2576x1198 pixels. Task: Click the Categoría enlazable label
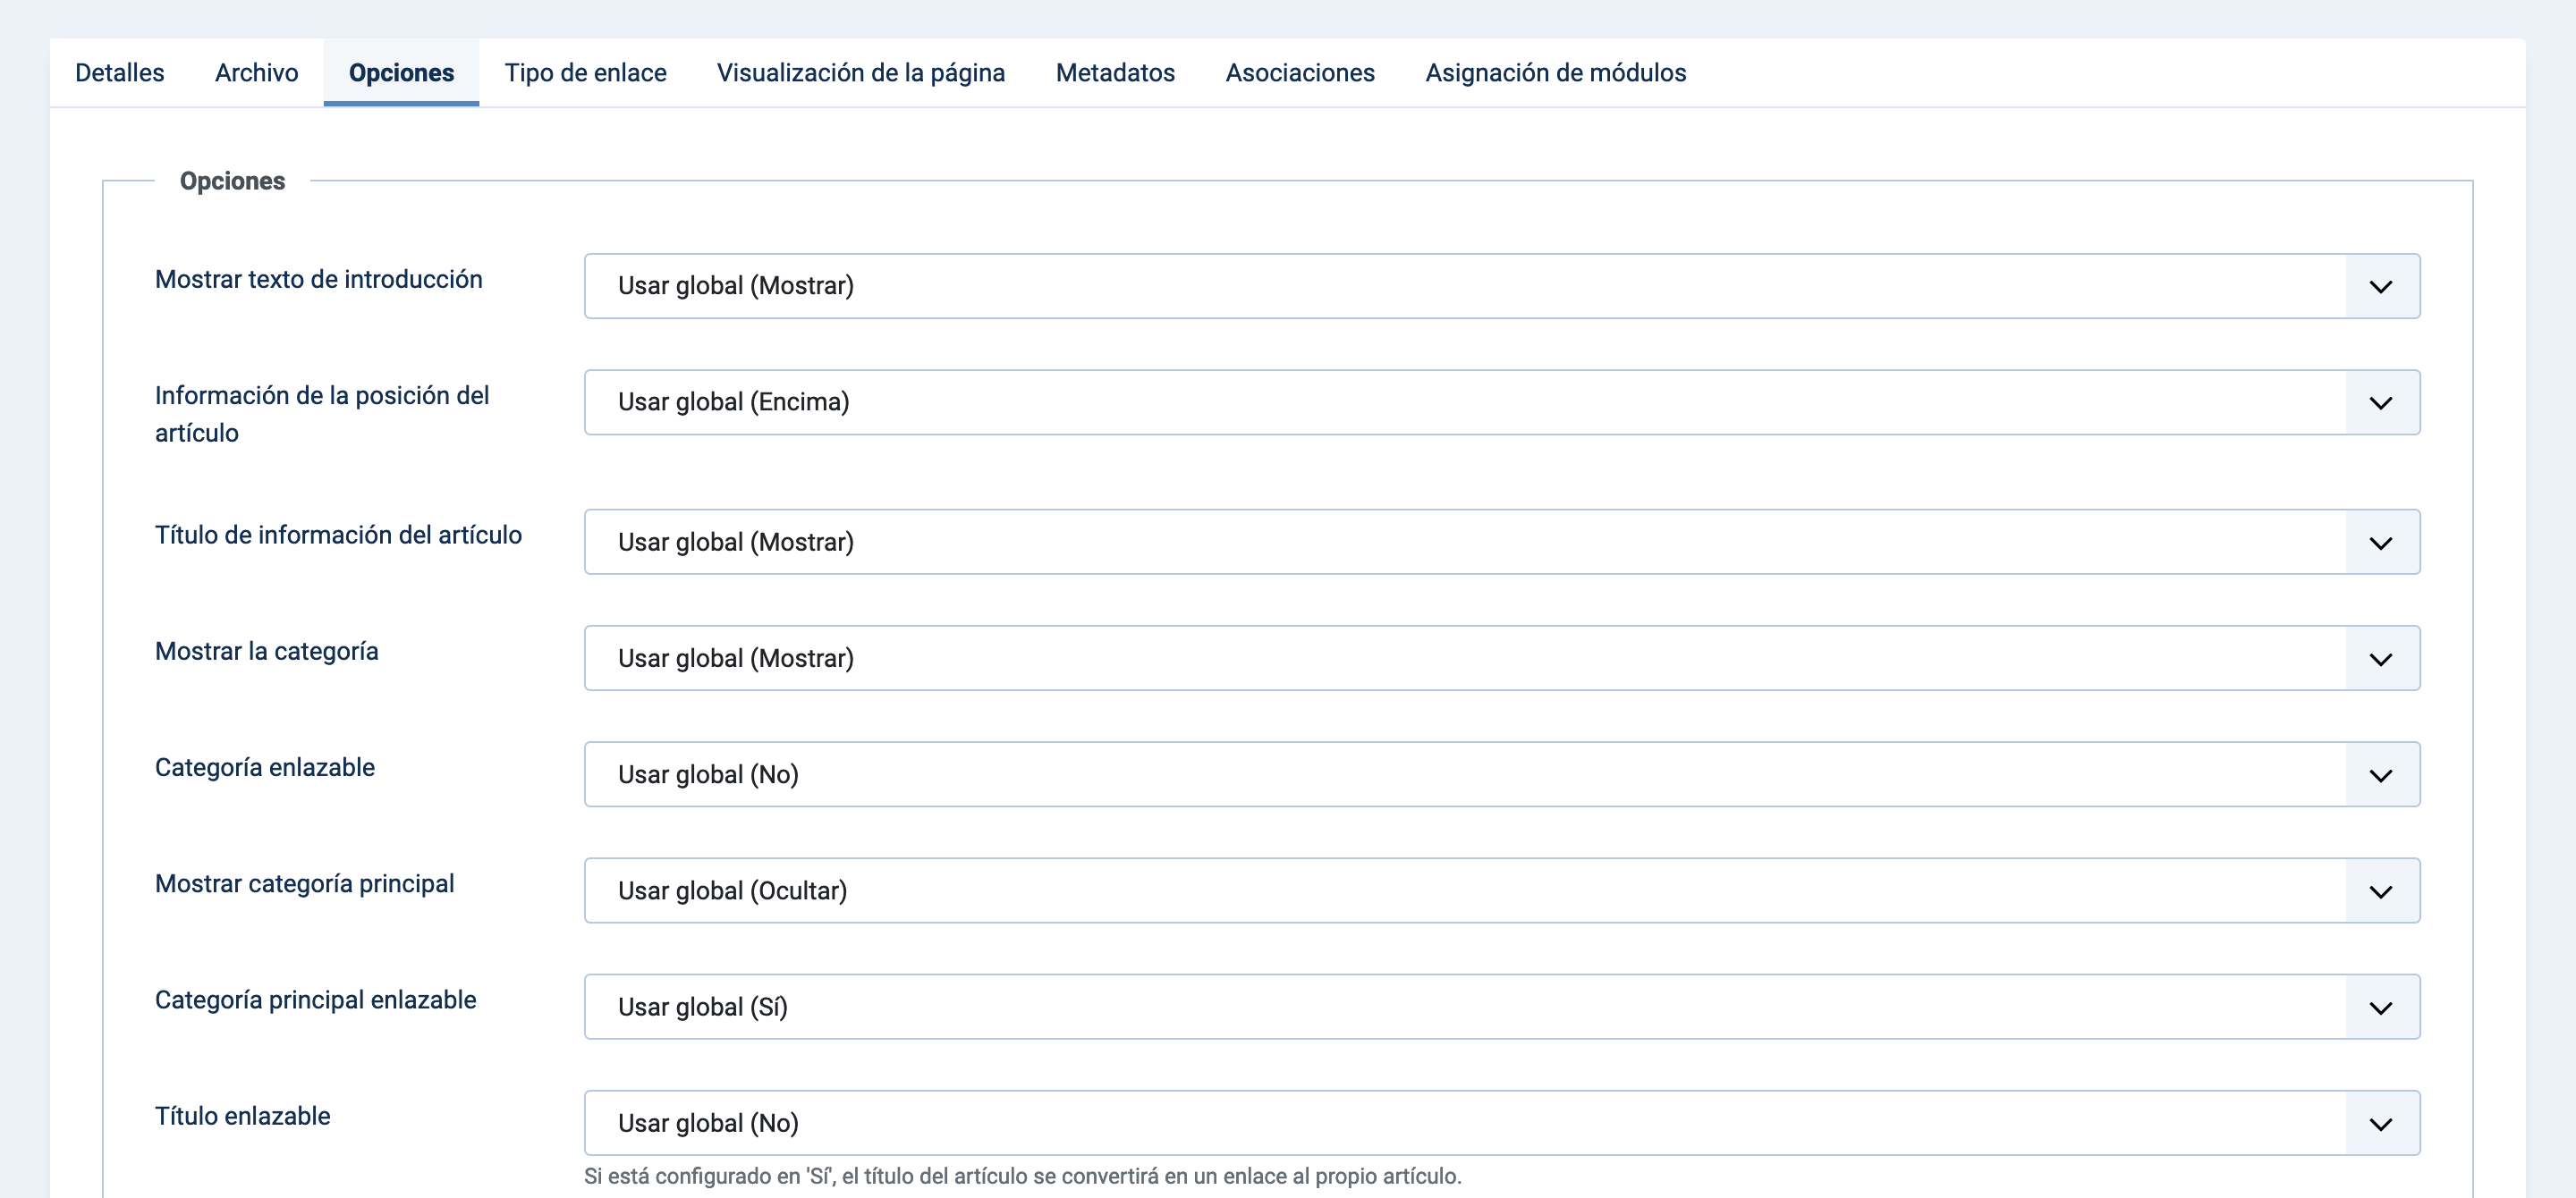pyautogui.click(x=264, y=767)
